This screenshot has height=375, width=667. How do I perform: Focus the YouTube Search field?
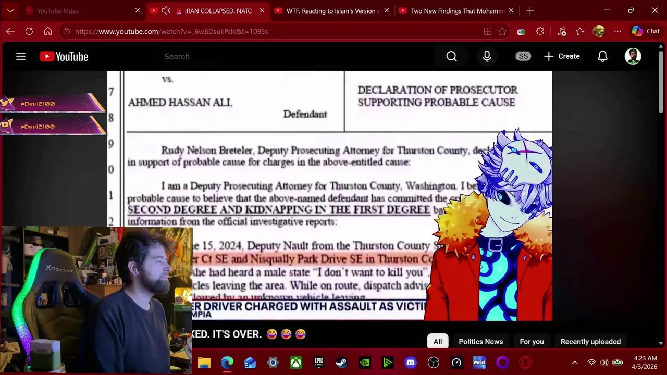[x=297, y=56]
